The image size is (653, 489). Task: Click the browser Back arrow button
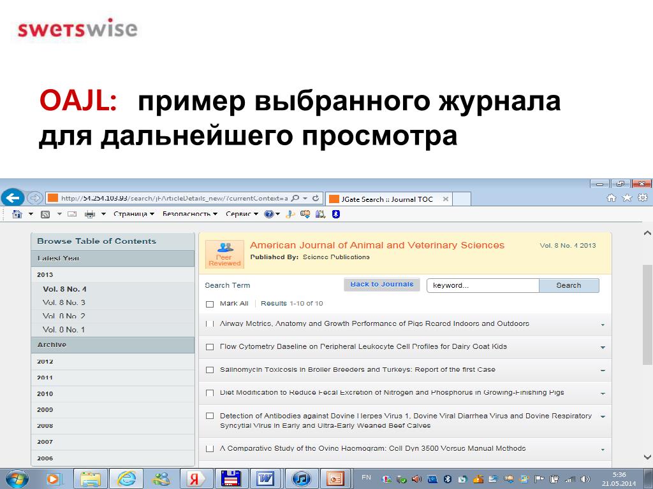click(13, 198)
